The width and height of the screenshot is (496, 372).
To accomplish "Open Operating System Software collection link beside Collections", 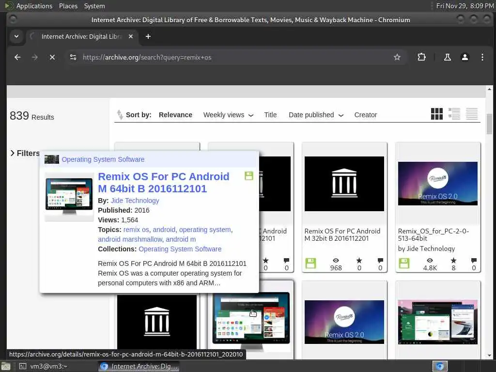I will [180, 249].
